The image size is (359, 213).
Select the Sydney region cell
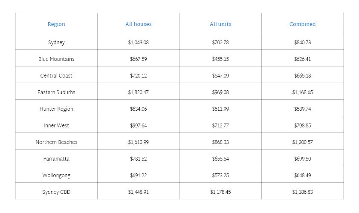click(x=56, y=43)
